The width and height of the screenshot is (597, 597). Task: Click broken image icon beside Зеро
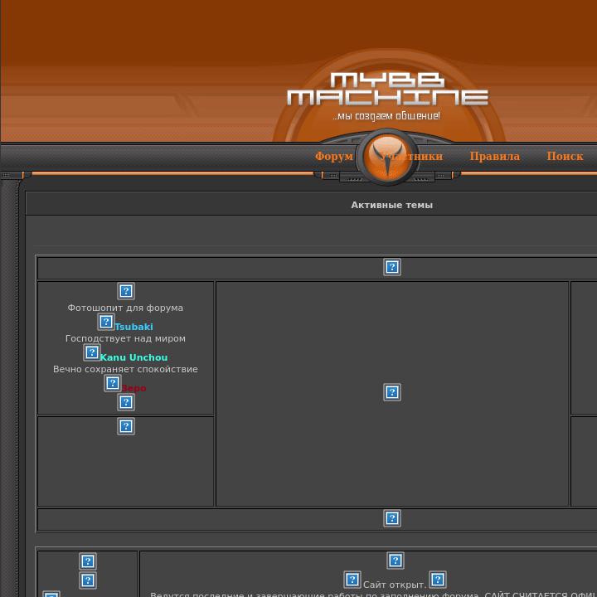113,383
